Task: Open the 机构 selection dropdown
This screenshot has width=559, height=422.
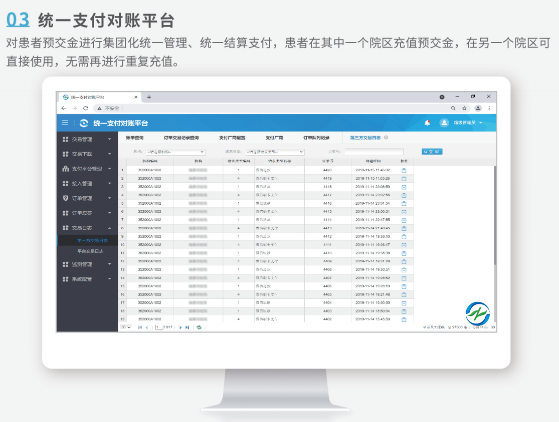Action: pyautogui.click(x=176, y=152)
